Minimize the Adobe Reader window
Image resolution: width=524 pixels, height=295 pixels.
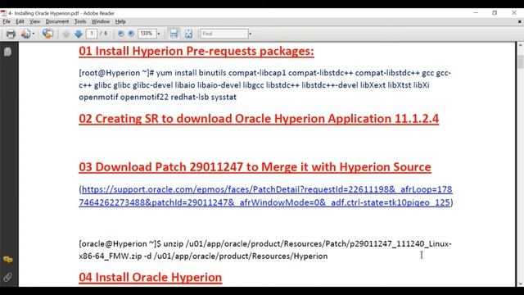[x=476, y=13]
